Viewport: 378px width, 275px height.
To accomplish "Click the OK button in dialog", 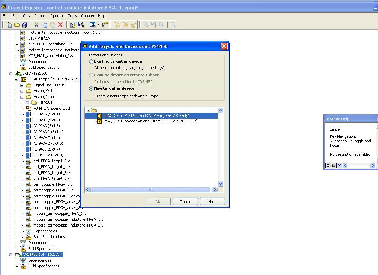I will (158, 202).
